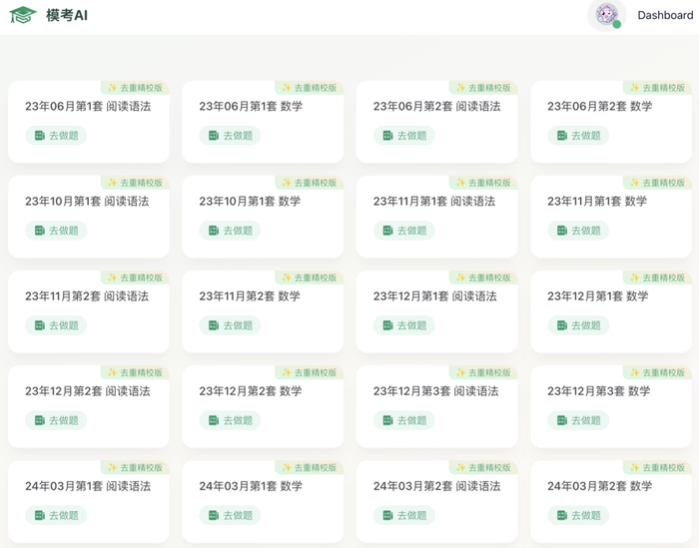This screenshot has height=548, width=699.
Task: Select the title 23年12月第1套 数学
Action: (598, 295)
